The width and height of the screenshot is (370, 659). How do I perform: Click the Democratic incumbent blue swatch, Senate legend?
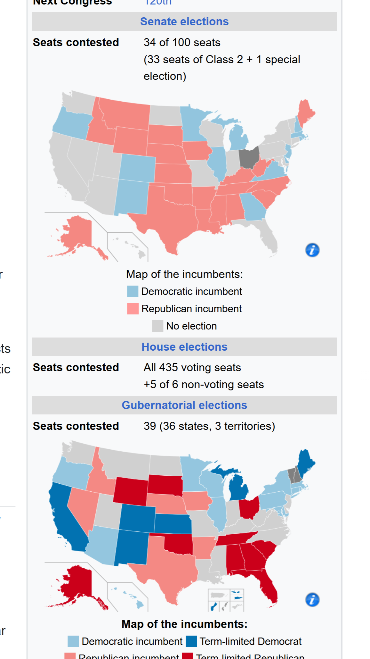click(133, 291)
